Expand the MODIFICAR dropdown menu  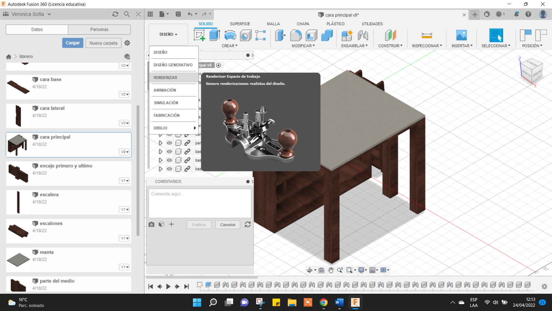(x=303, y=46)
